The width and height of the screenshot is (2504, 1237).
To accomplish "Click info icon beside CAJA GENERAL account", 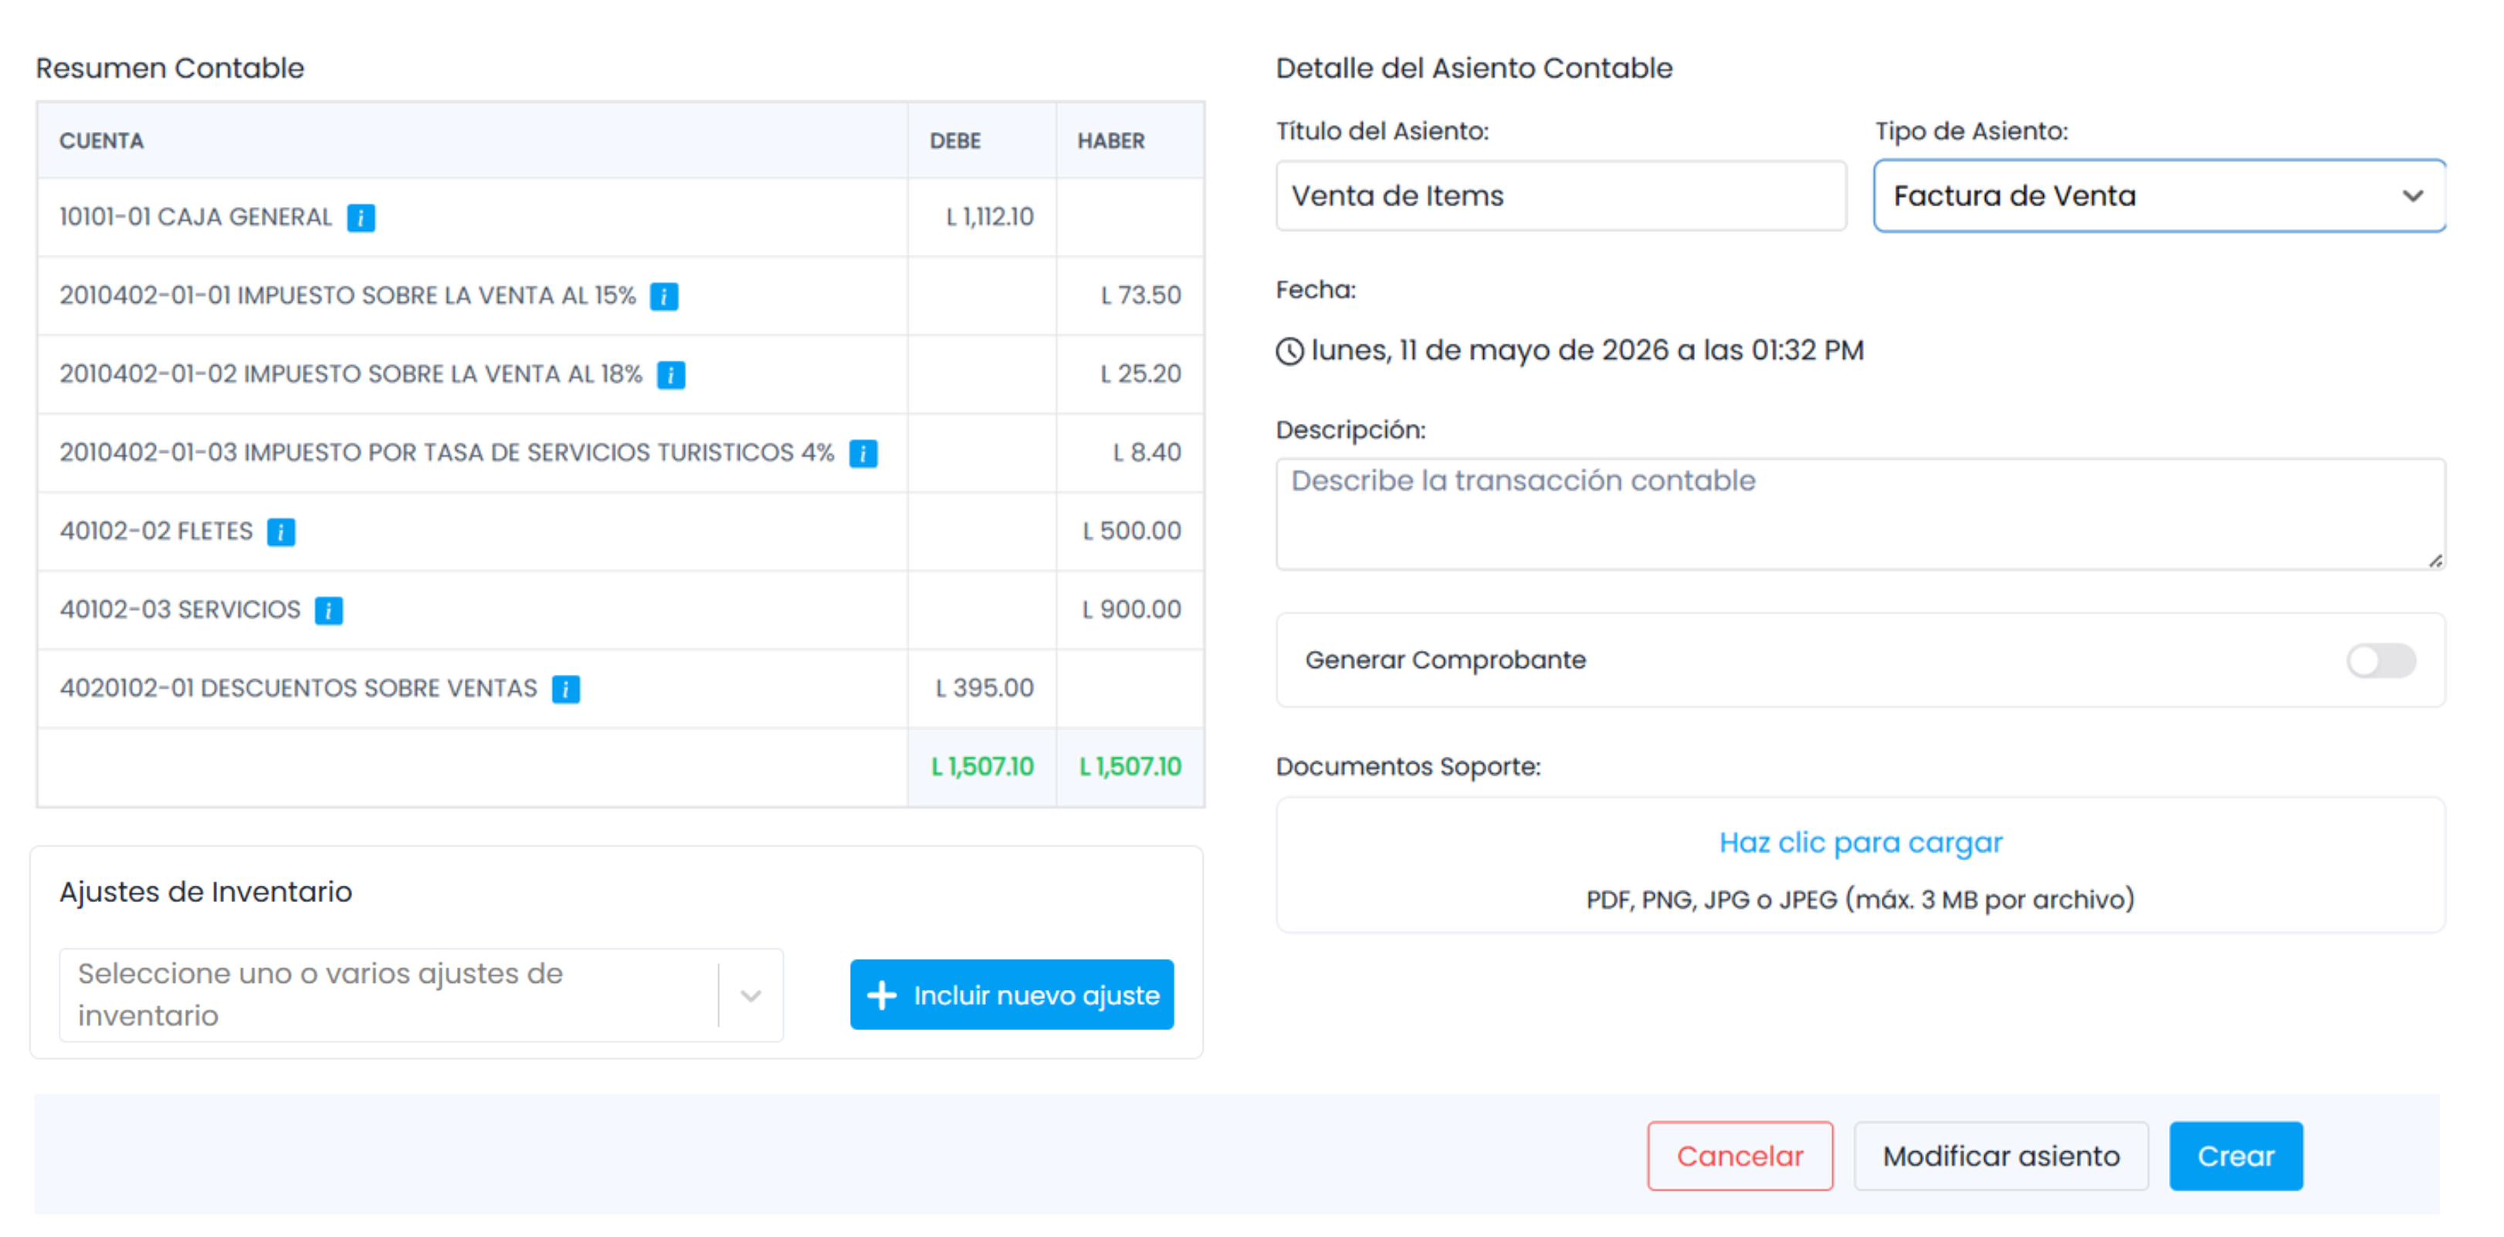I will 361,218.
